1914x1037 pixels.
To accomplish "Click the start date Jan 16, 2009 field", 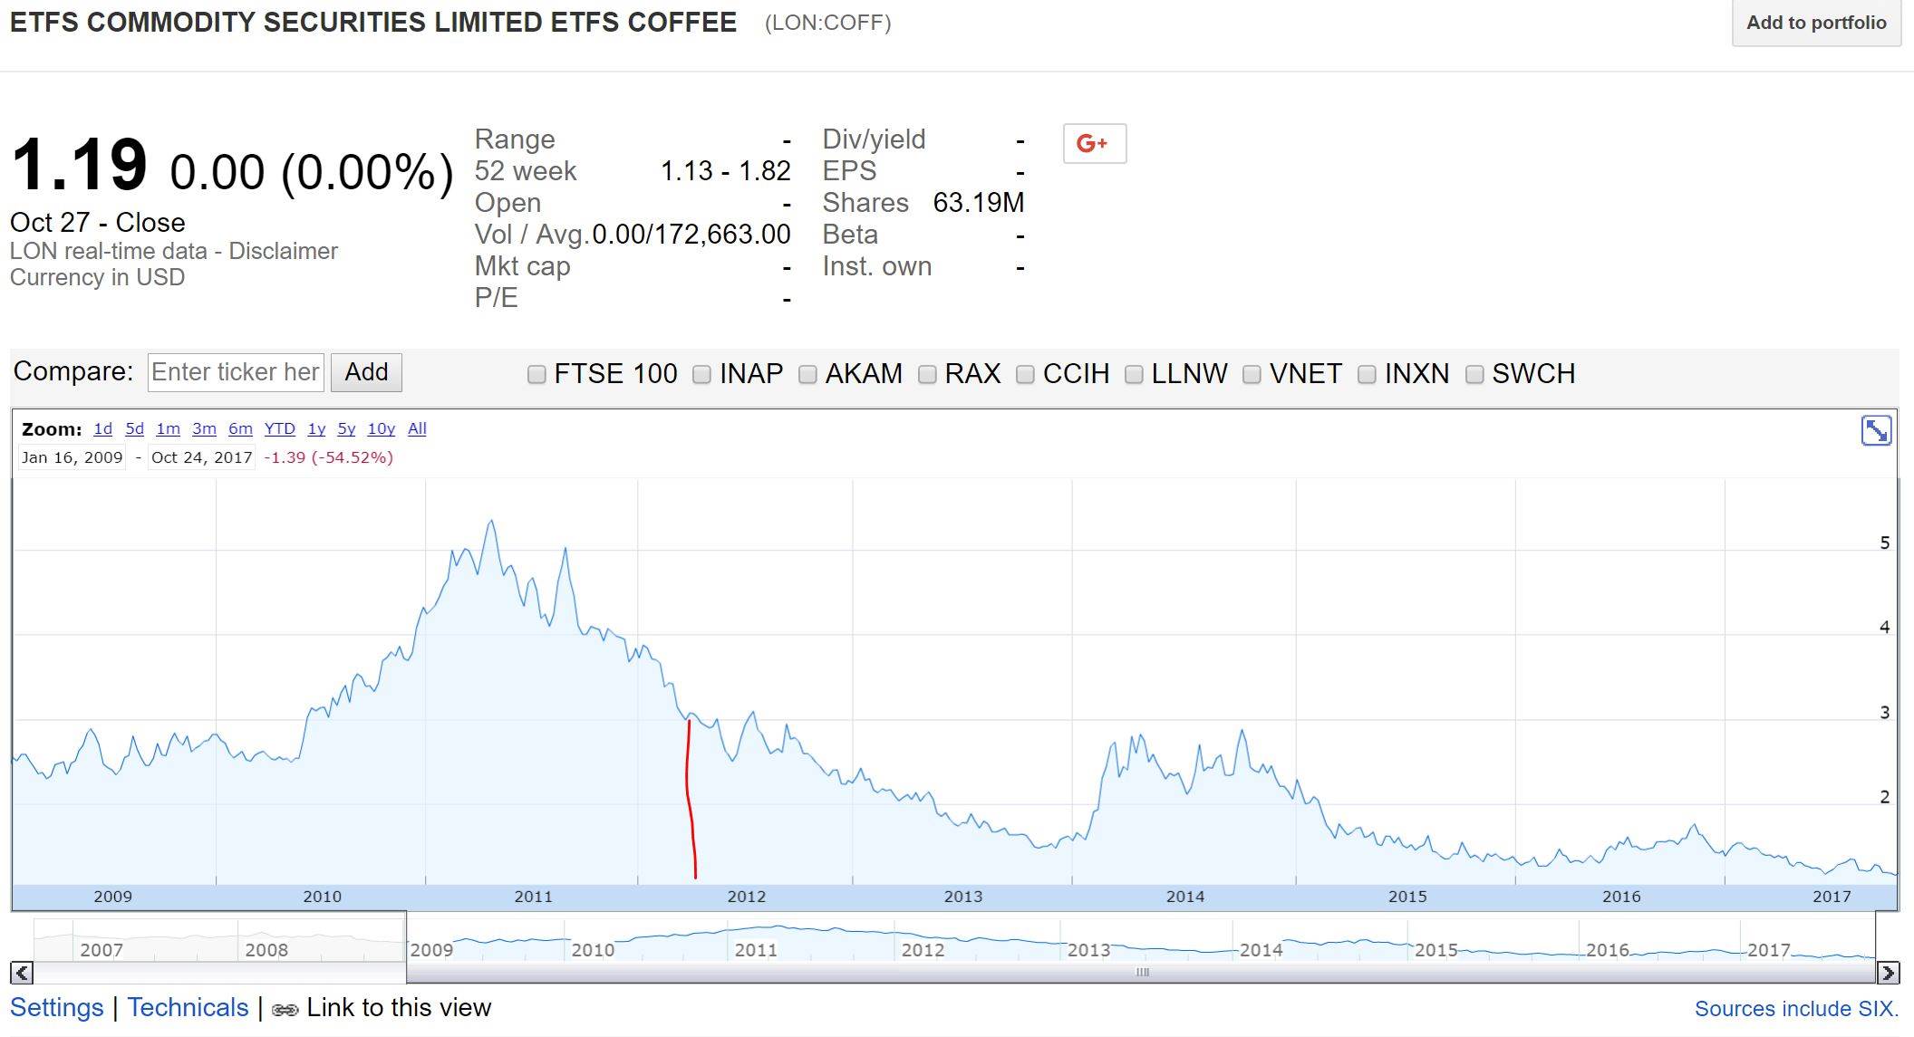I will click(x=72, y=457).
